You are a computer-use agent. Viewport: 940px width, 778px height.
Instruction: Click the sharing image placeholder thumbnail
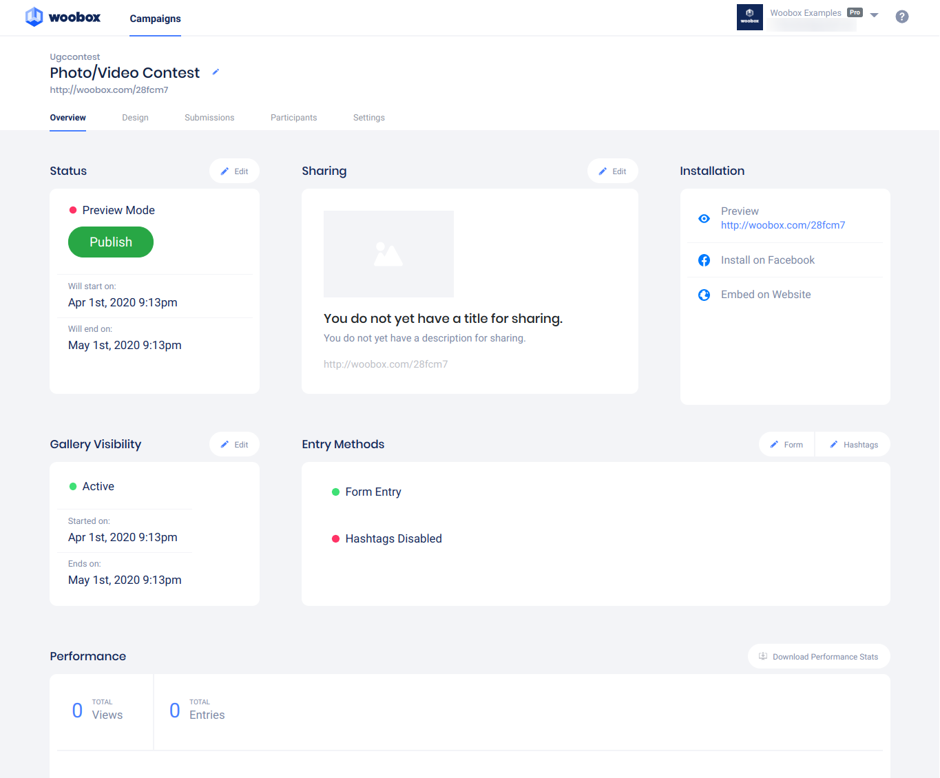point(388,254)
